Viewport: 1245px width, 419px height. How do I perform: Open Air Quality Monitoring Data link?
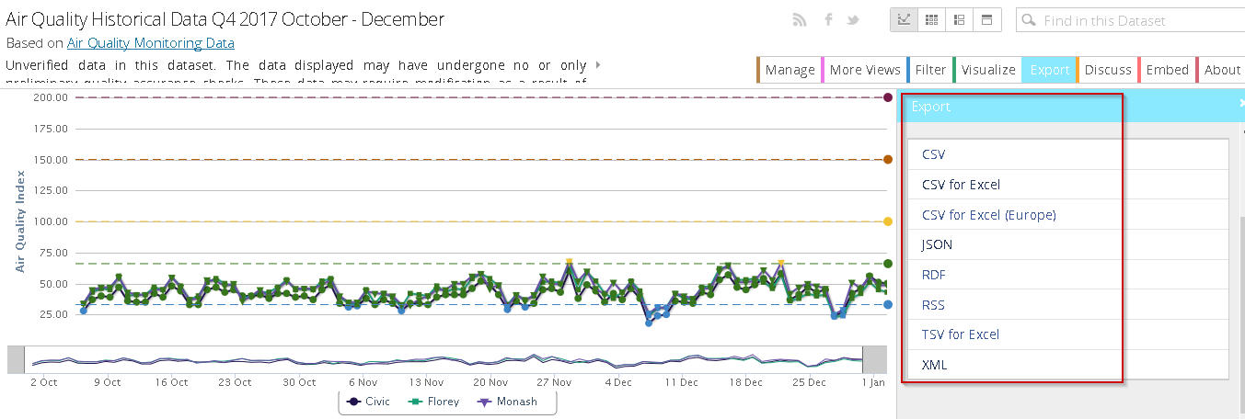[x=150, y=43]
